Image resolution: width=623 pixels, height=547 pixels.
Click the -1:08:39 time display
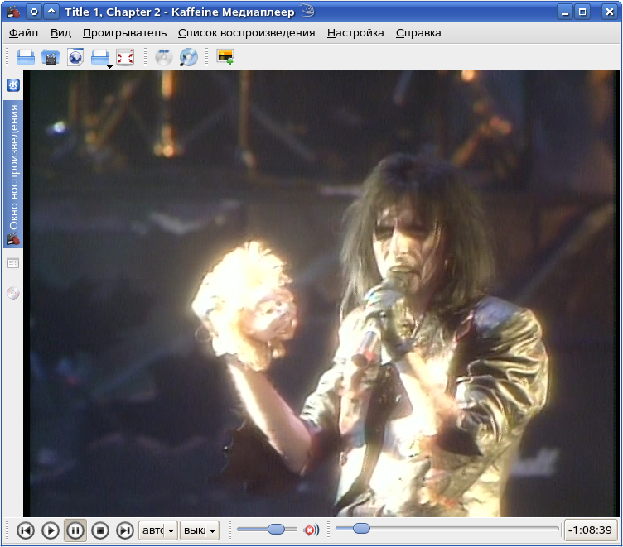coord(591,530)
